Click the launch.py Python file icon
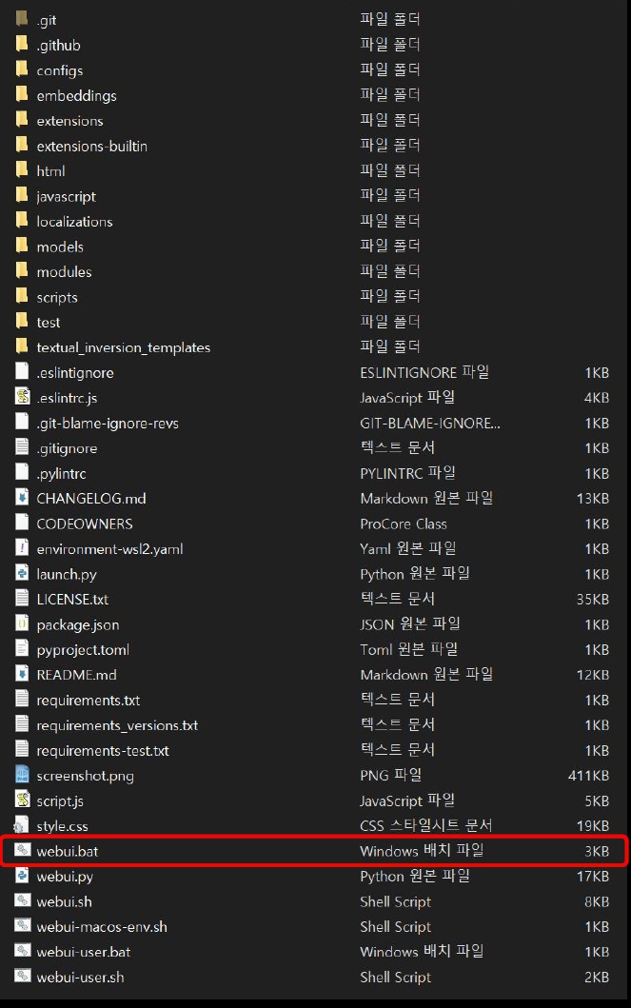This screenshot has width=631, height=1008. 23,573
